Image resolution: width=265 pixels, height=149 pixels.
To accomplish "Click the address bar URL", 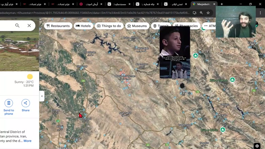I will tap(95, 13).
